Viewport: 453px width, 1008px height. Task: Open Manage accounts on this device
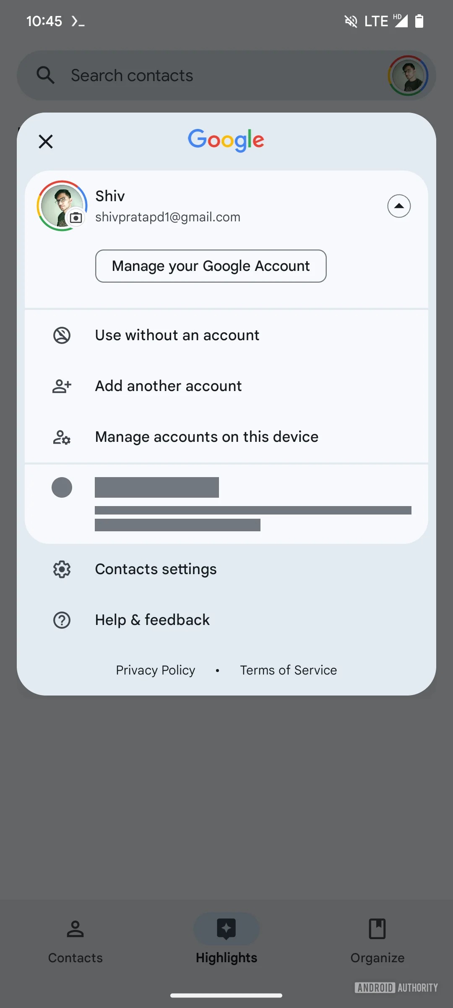point(206,437)
